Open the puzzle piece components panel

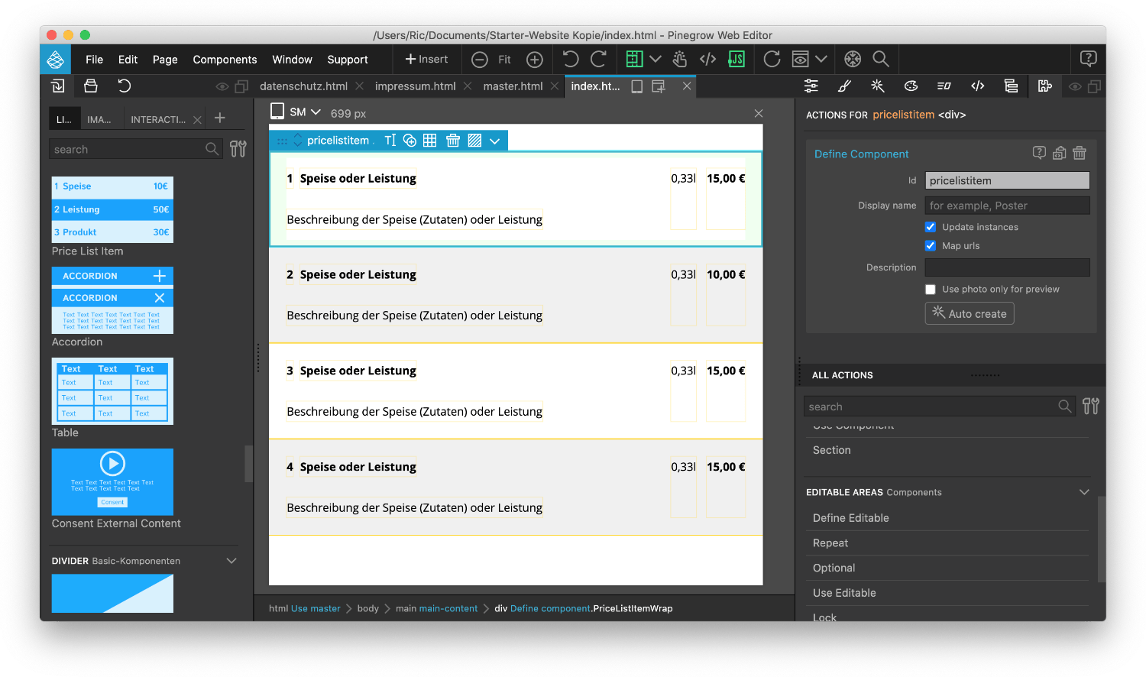click(1045, 86)
